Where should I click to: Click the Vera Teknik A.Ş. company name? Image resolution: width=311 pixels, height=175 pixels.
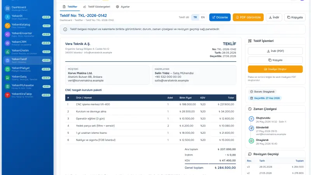(x=77, y=44)
